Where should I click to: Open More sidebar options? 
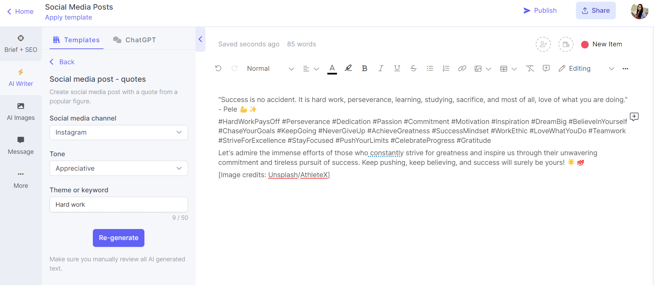point(21,180)
